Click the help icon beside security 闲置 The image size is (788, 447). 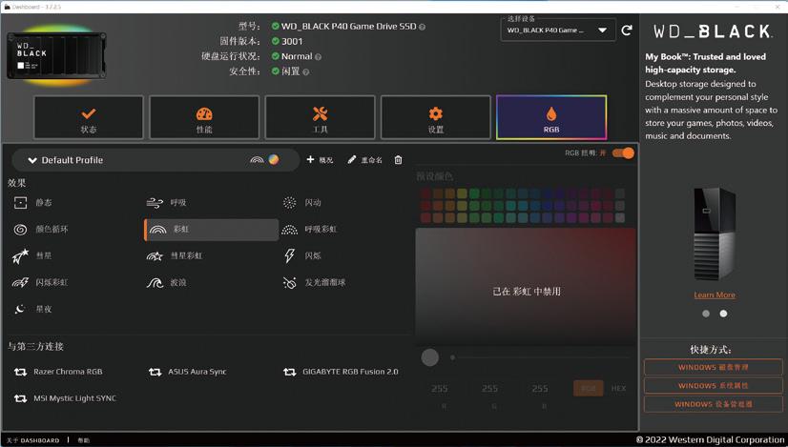(x=306, y=72)
